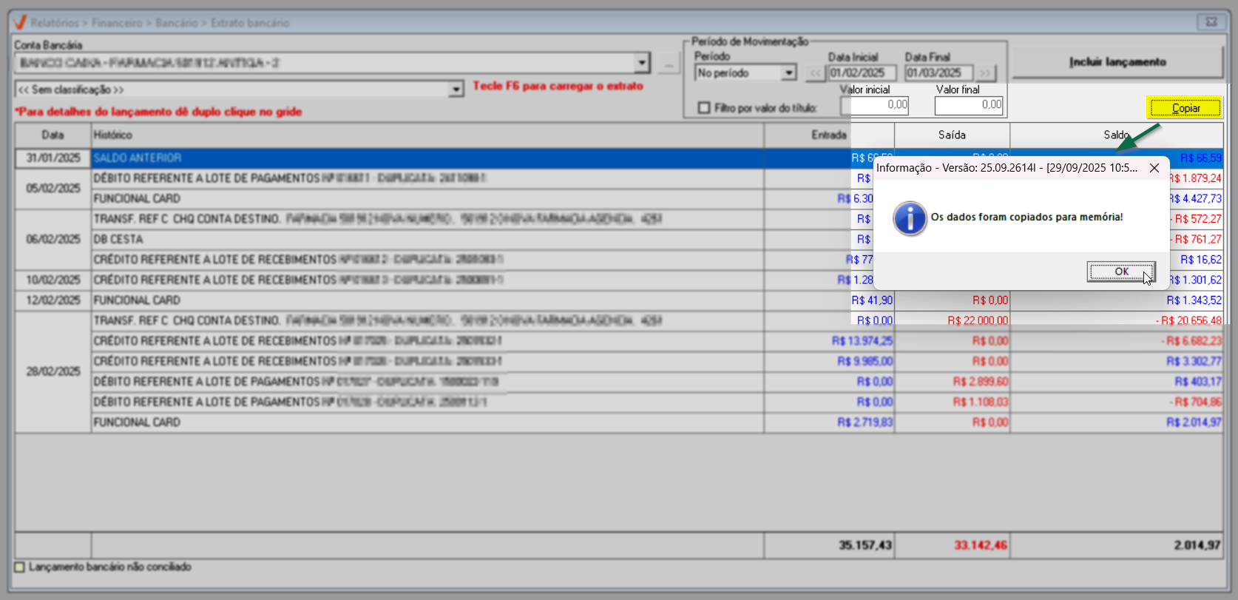Click the OK button in the information dialog
1238x600 pixels.
coord(1120,272)
